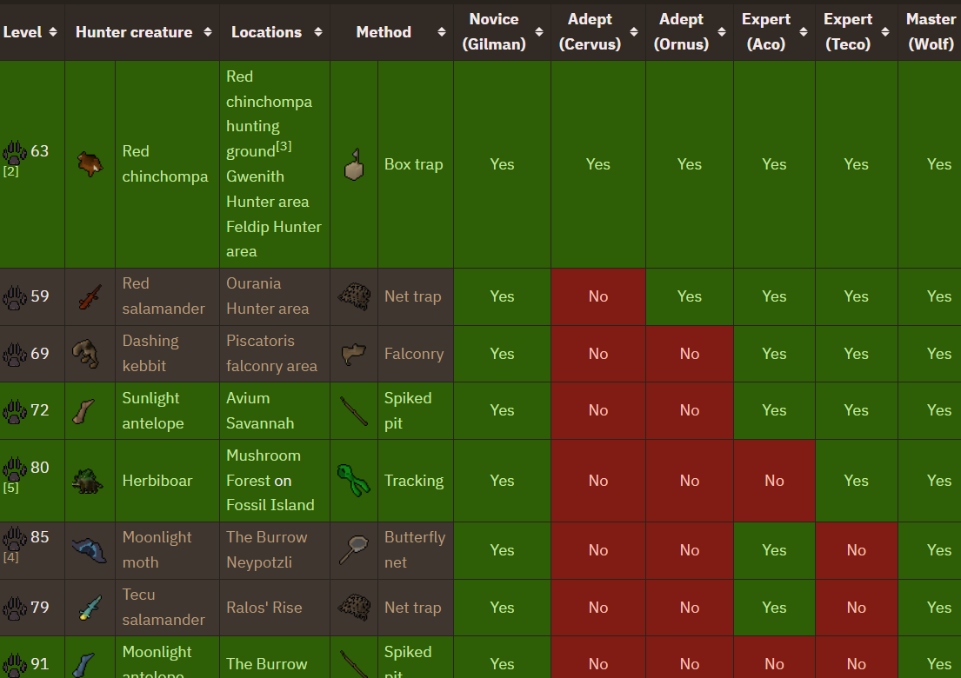Screen dimensions: 961x678
Task: Open the Tracking method link
Action: click(414, 481)
